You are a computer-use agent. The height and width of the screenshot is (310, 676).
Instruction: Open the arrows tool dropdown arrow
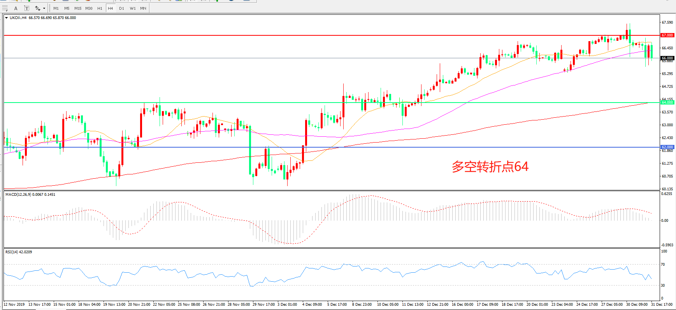(44, 8)
